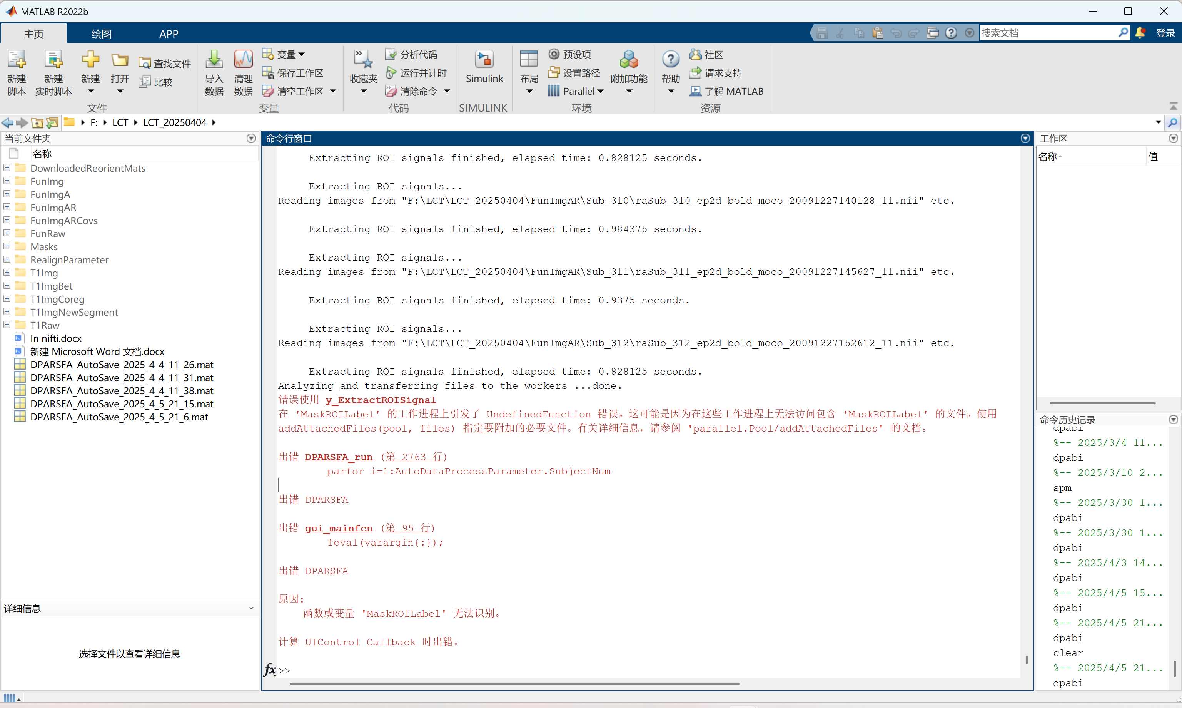Image resolution: width=1182 pixels, height=708 pixels.
Task: Open the 命令行窗口 panel actions menu
Action: click(x=1025, y=138)
